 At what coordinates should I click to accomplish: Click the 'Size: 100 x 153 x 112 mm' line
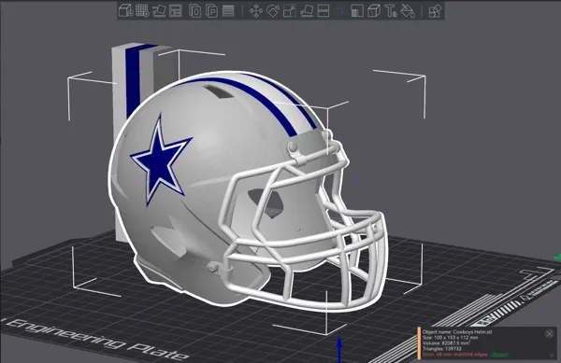pyautogui.click(x=450, y=337)
